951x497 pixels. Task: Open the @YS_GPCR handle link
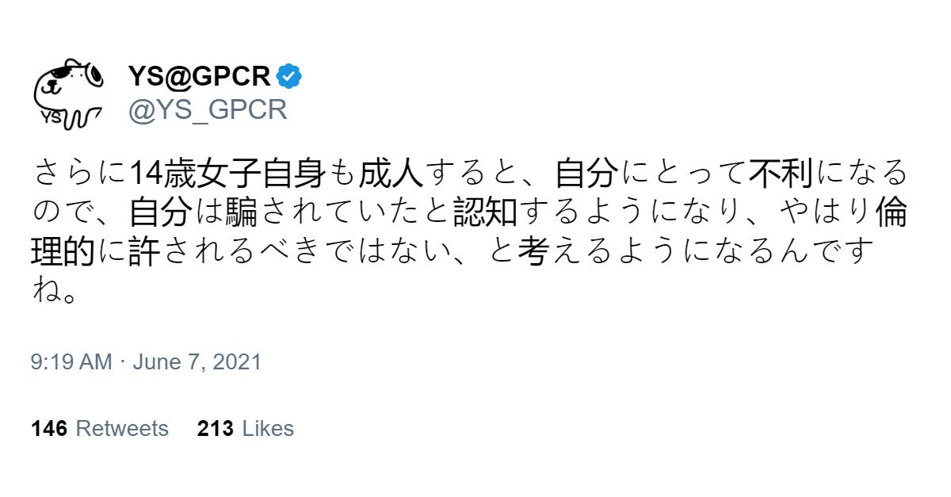click(207, 109)
